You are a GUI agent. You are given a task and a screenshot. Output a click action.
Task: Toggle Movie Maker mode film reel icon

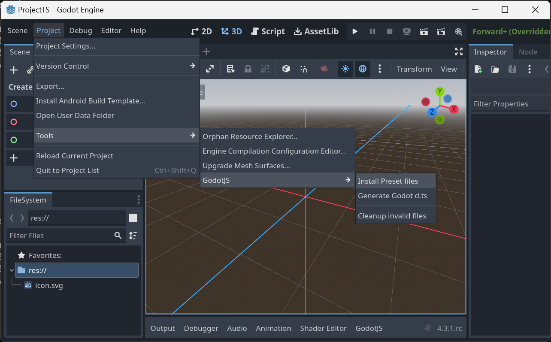[458, 31]
